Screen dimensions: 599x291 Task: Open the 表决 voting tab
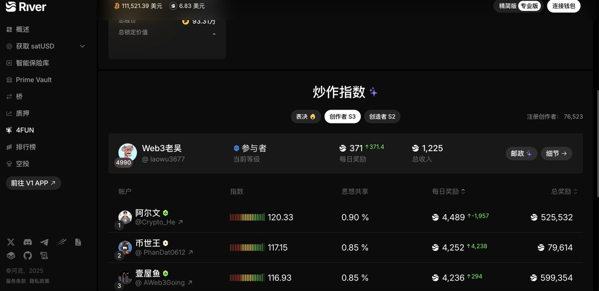point(305,116)
